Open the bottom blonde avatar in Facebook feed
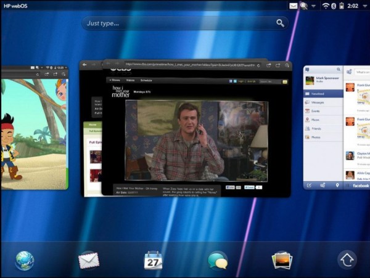 350,175
